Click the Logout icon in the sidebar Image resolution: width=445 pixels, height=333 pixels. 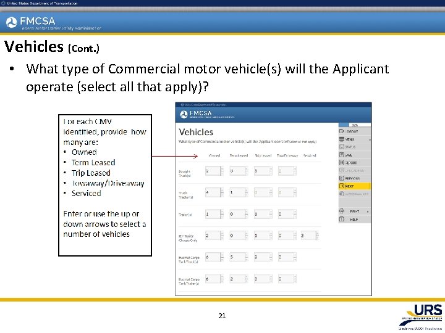click(341, 131)
